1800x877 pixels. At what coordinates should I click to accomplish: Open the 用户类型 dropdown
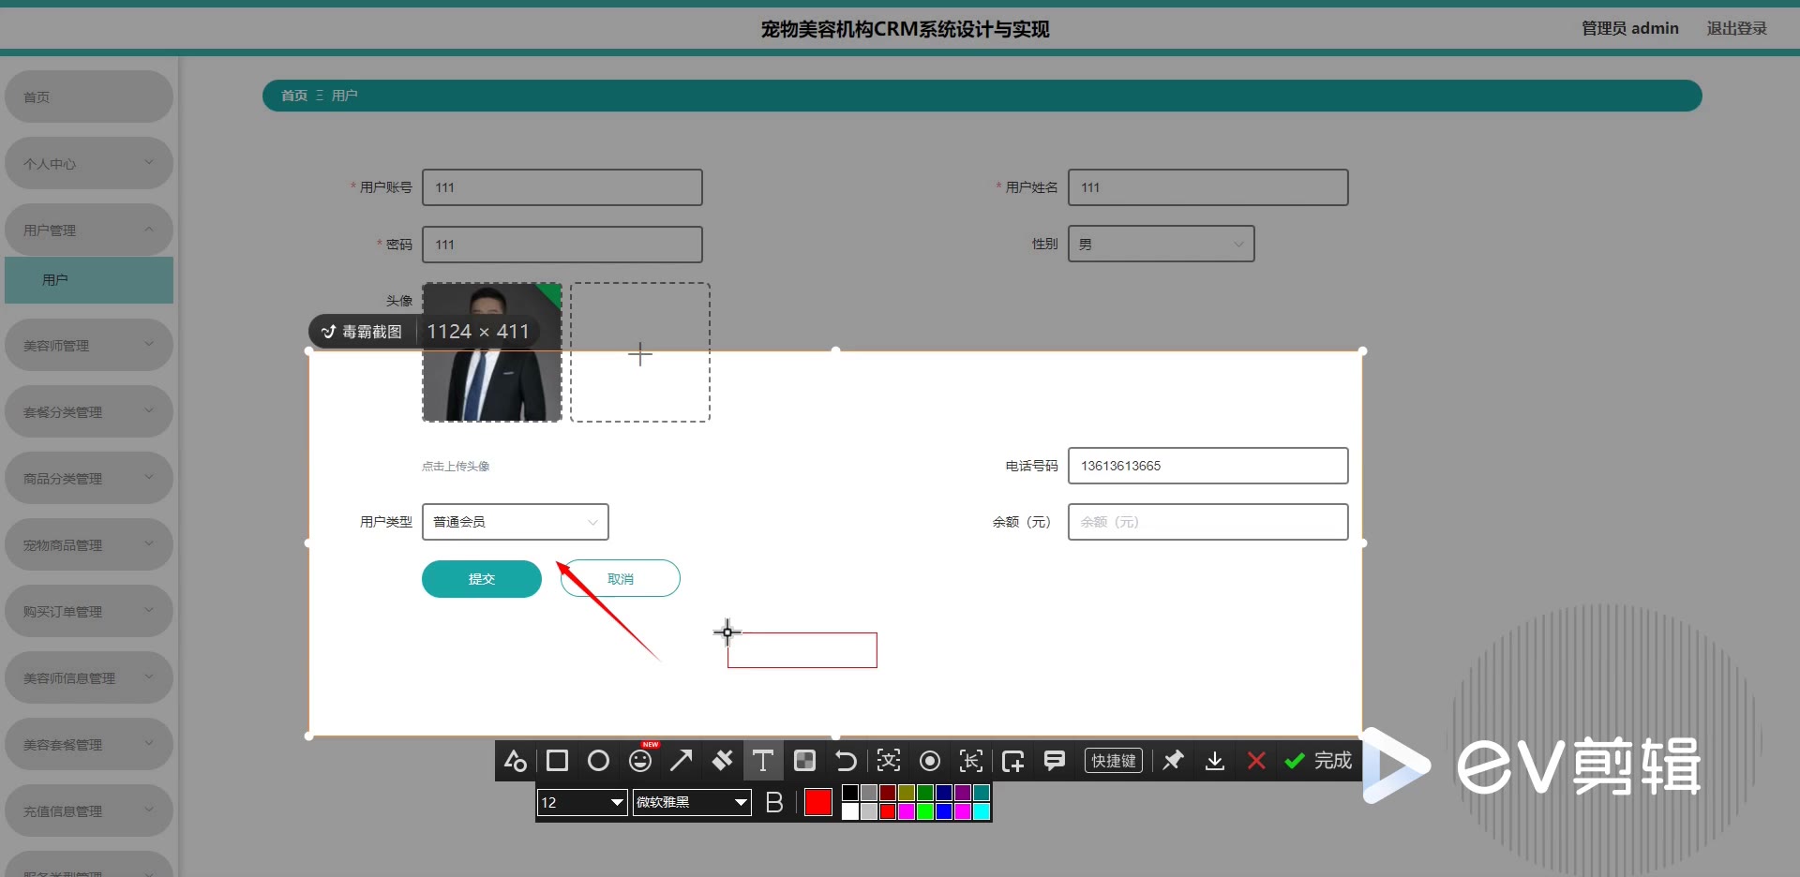pos(515,522)
